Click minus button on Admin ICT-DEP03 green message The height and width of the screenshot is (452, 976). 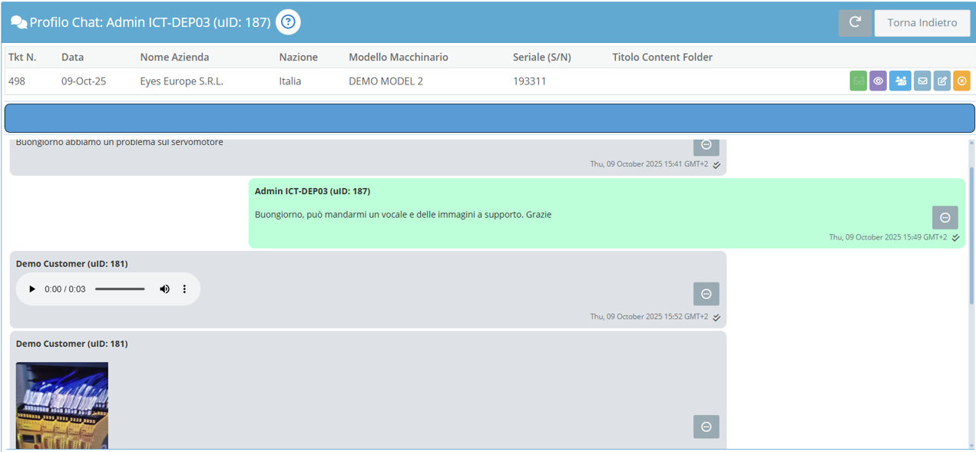pos(945,218)
